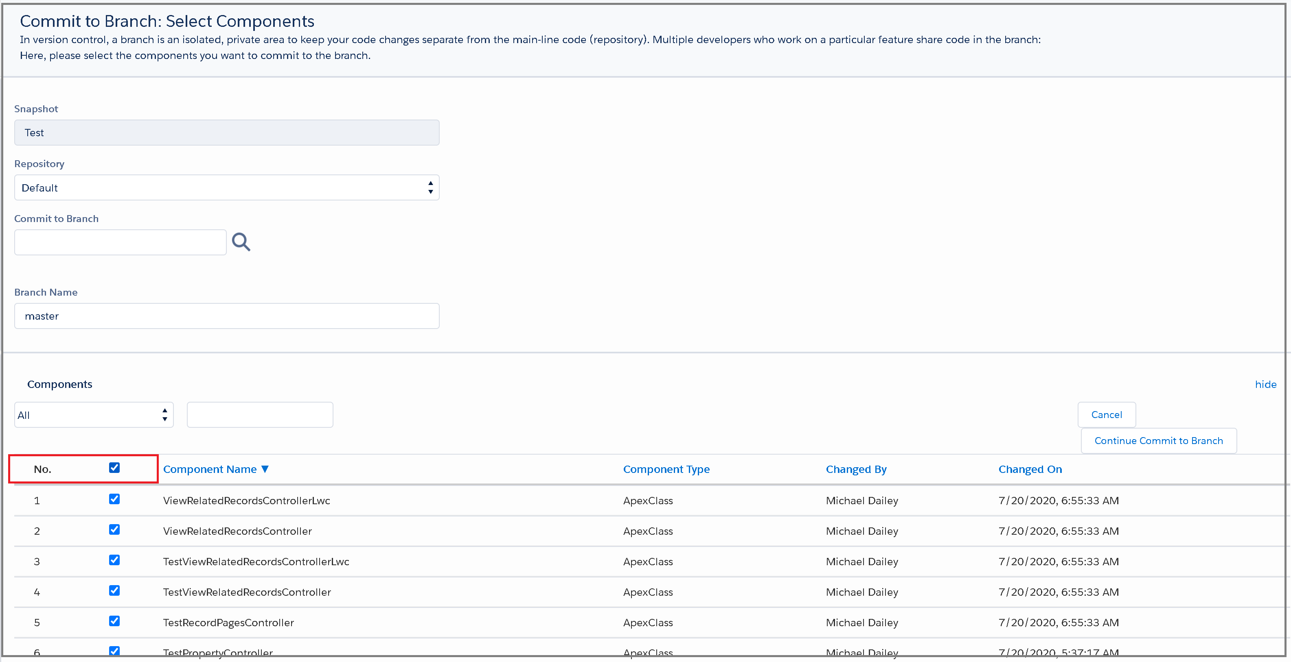1291x662 pixels.
Task: Focus the Commit to Branch input field
Action: (x=120, y=242)
